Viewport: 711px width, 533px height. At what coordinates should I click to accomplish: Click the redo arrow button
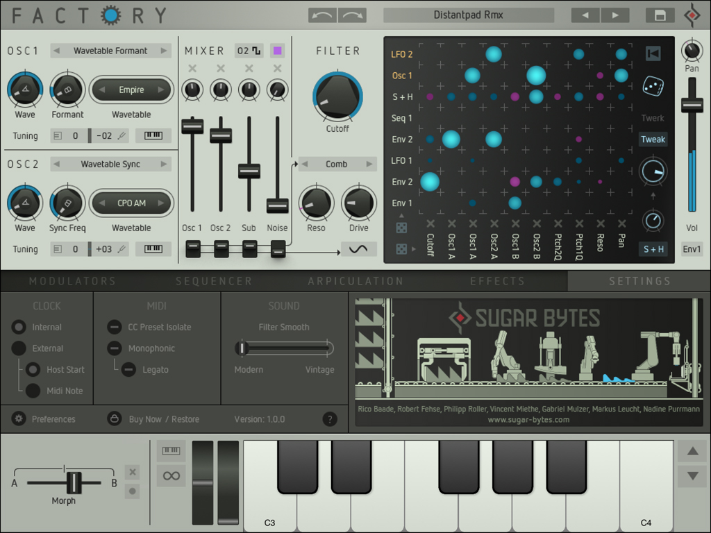(352, 15)
